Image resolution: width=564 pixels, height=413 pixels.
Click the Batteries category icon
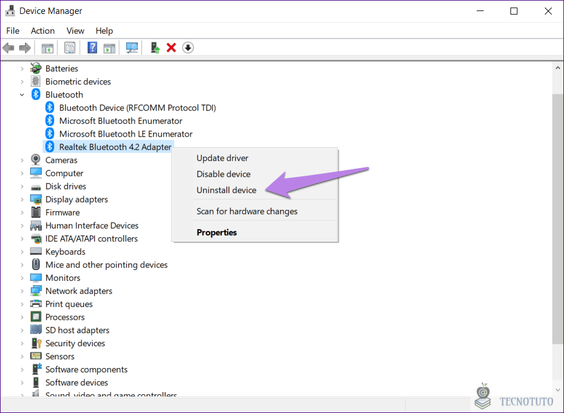click(36, 68)
